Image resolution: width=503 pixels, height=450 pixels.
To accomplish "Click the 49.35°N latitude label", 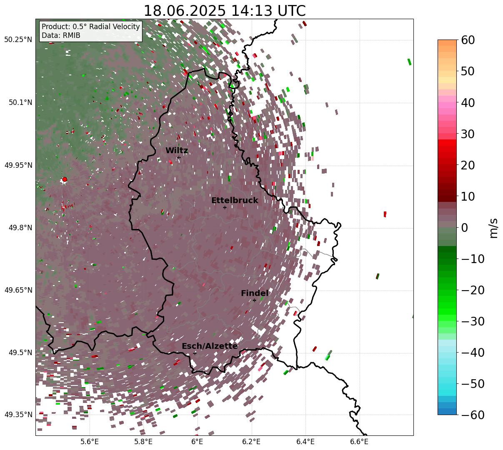I will point(18,415).
